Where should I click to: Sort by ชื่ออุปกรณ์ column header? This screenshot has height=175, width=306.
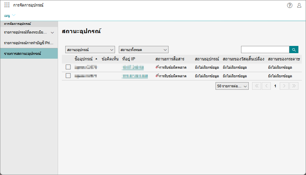84,59
